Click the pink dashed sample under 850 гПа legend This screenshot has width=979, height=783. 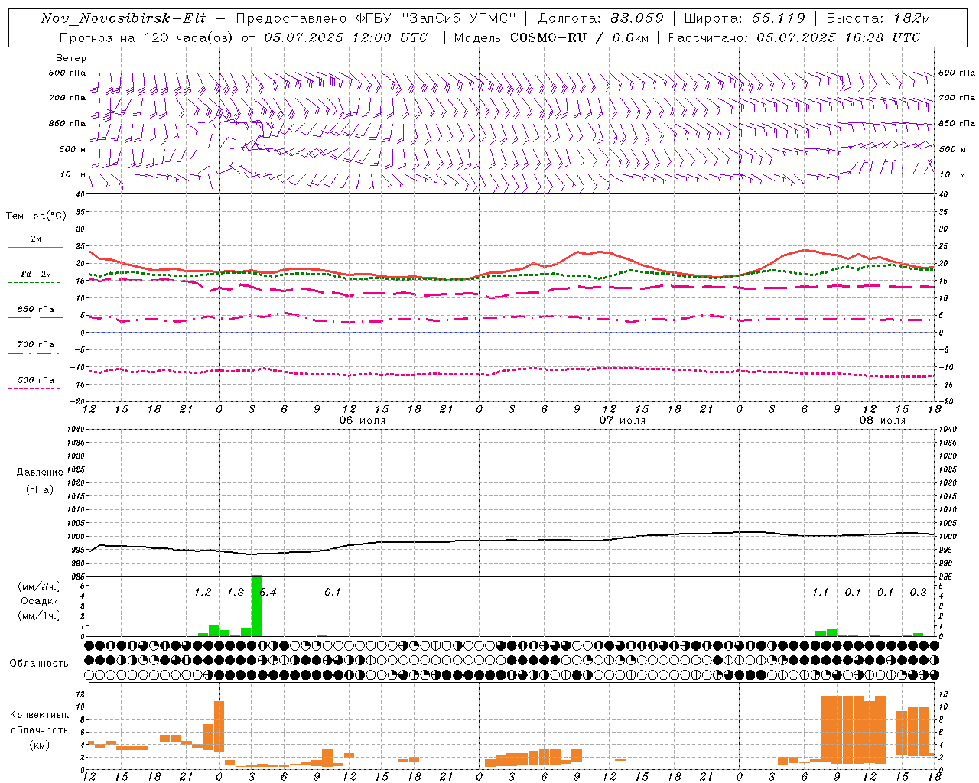click(35, 317)
